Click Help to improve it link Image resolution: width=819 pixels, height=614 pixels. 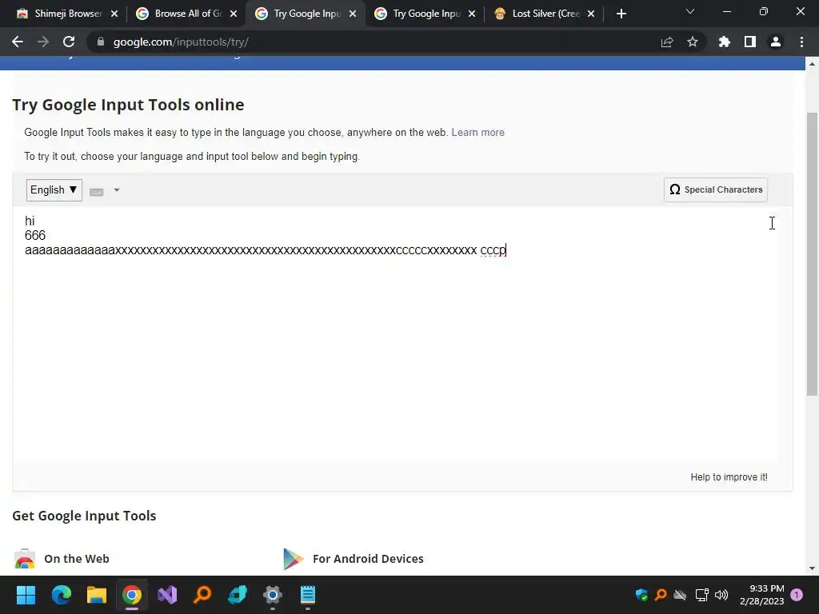click(729, 476)
